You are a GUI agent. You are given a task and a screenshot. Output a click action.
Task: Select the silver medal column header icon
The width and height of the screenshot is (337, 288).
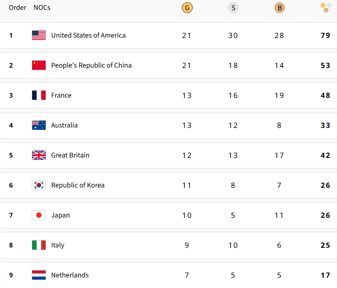(x=233, y=7)
